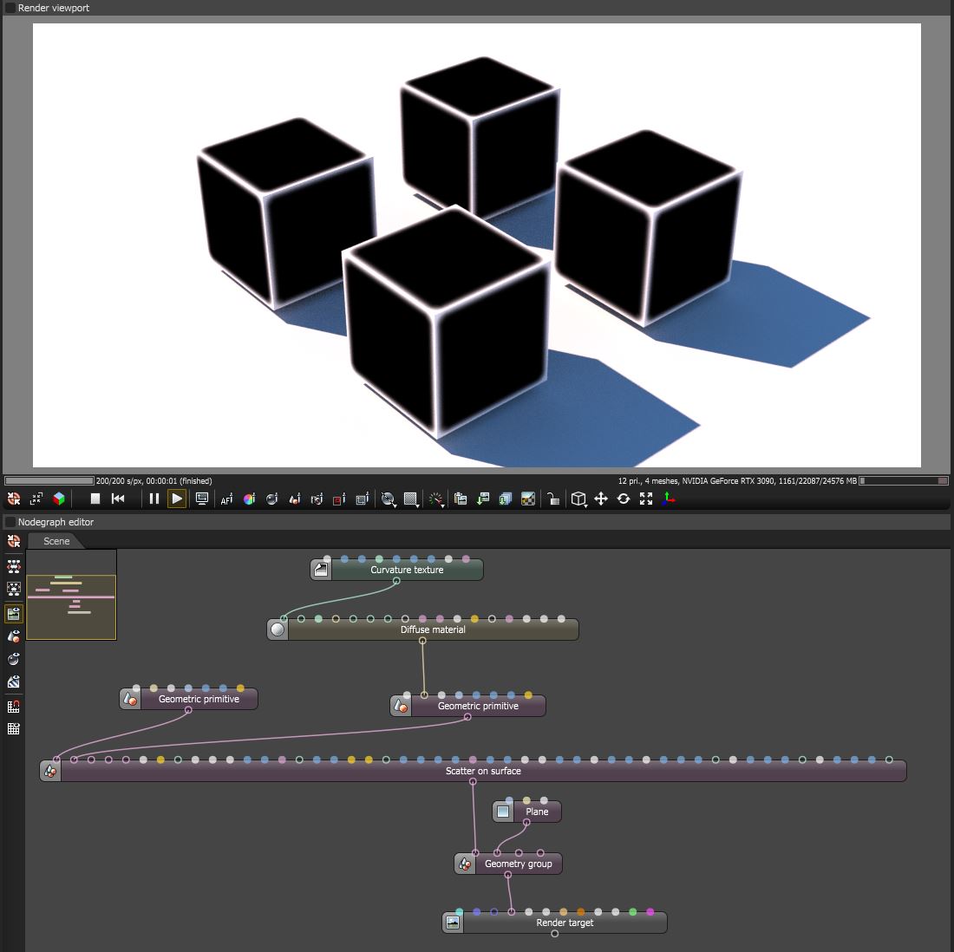Toggle the mesh preview eye icon
This screenshot has height=952, width=954.
[13, 637]
